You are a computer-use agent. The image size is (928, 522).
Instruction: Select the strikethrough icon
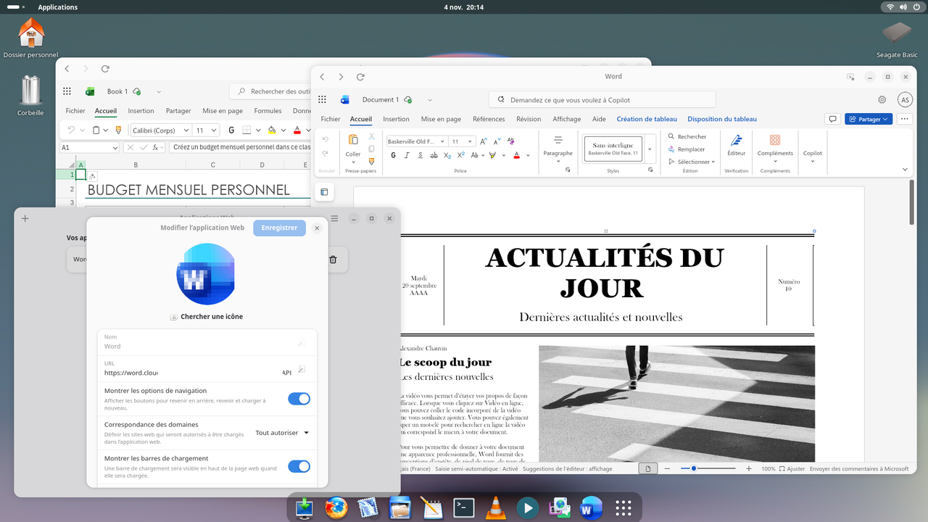point(434,155)
